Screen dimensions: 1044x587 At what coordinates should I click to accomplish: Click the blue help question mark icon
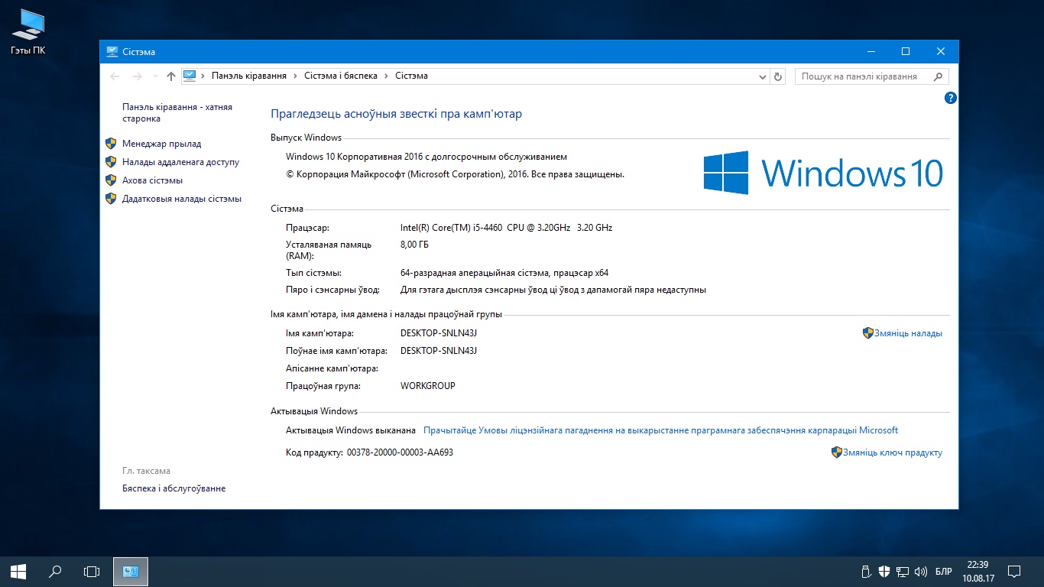tap(950, 98)
